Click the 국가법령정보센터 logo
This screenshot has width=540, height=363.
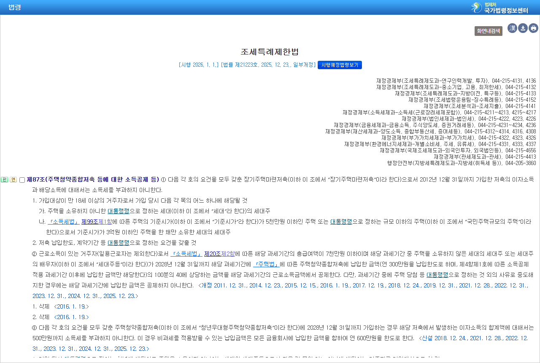coord(499,8)
